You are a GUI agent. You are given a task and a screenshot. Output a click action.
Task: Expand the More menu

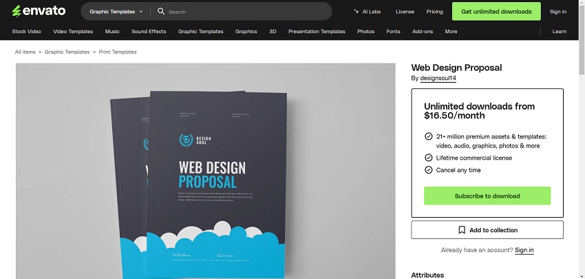click(451, 32)
